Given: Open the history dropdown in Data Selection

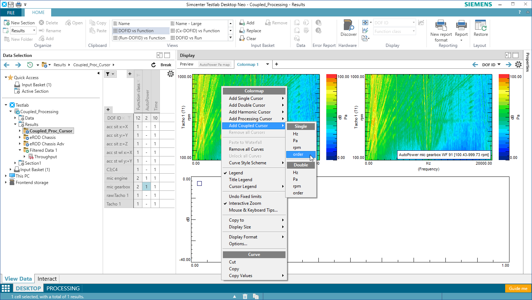Looking at the screenshot, I should pos(38,65).
